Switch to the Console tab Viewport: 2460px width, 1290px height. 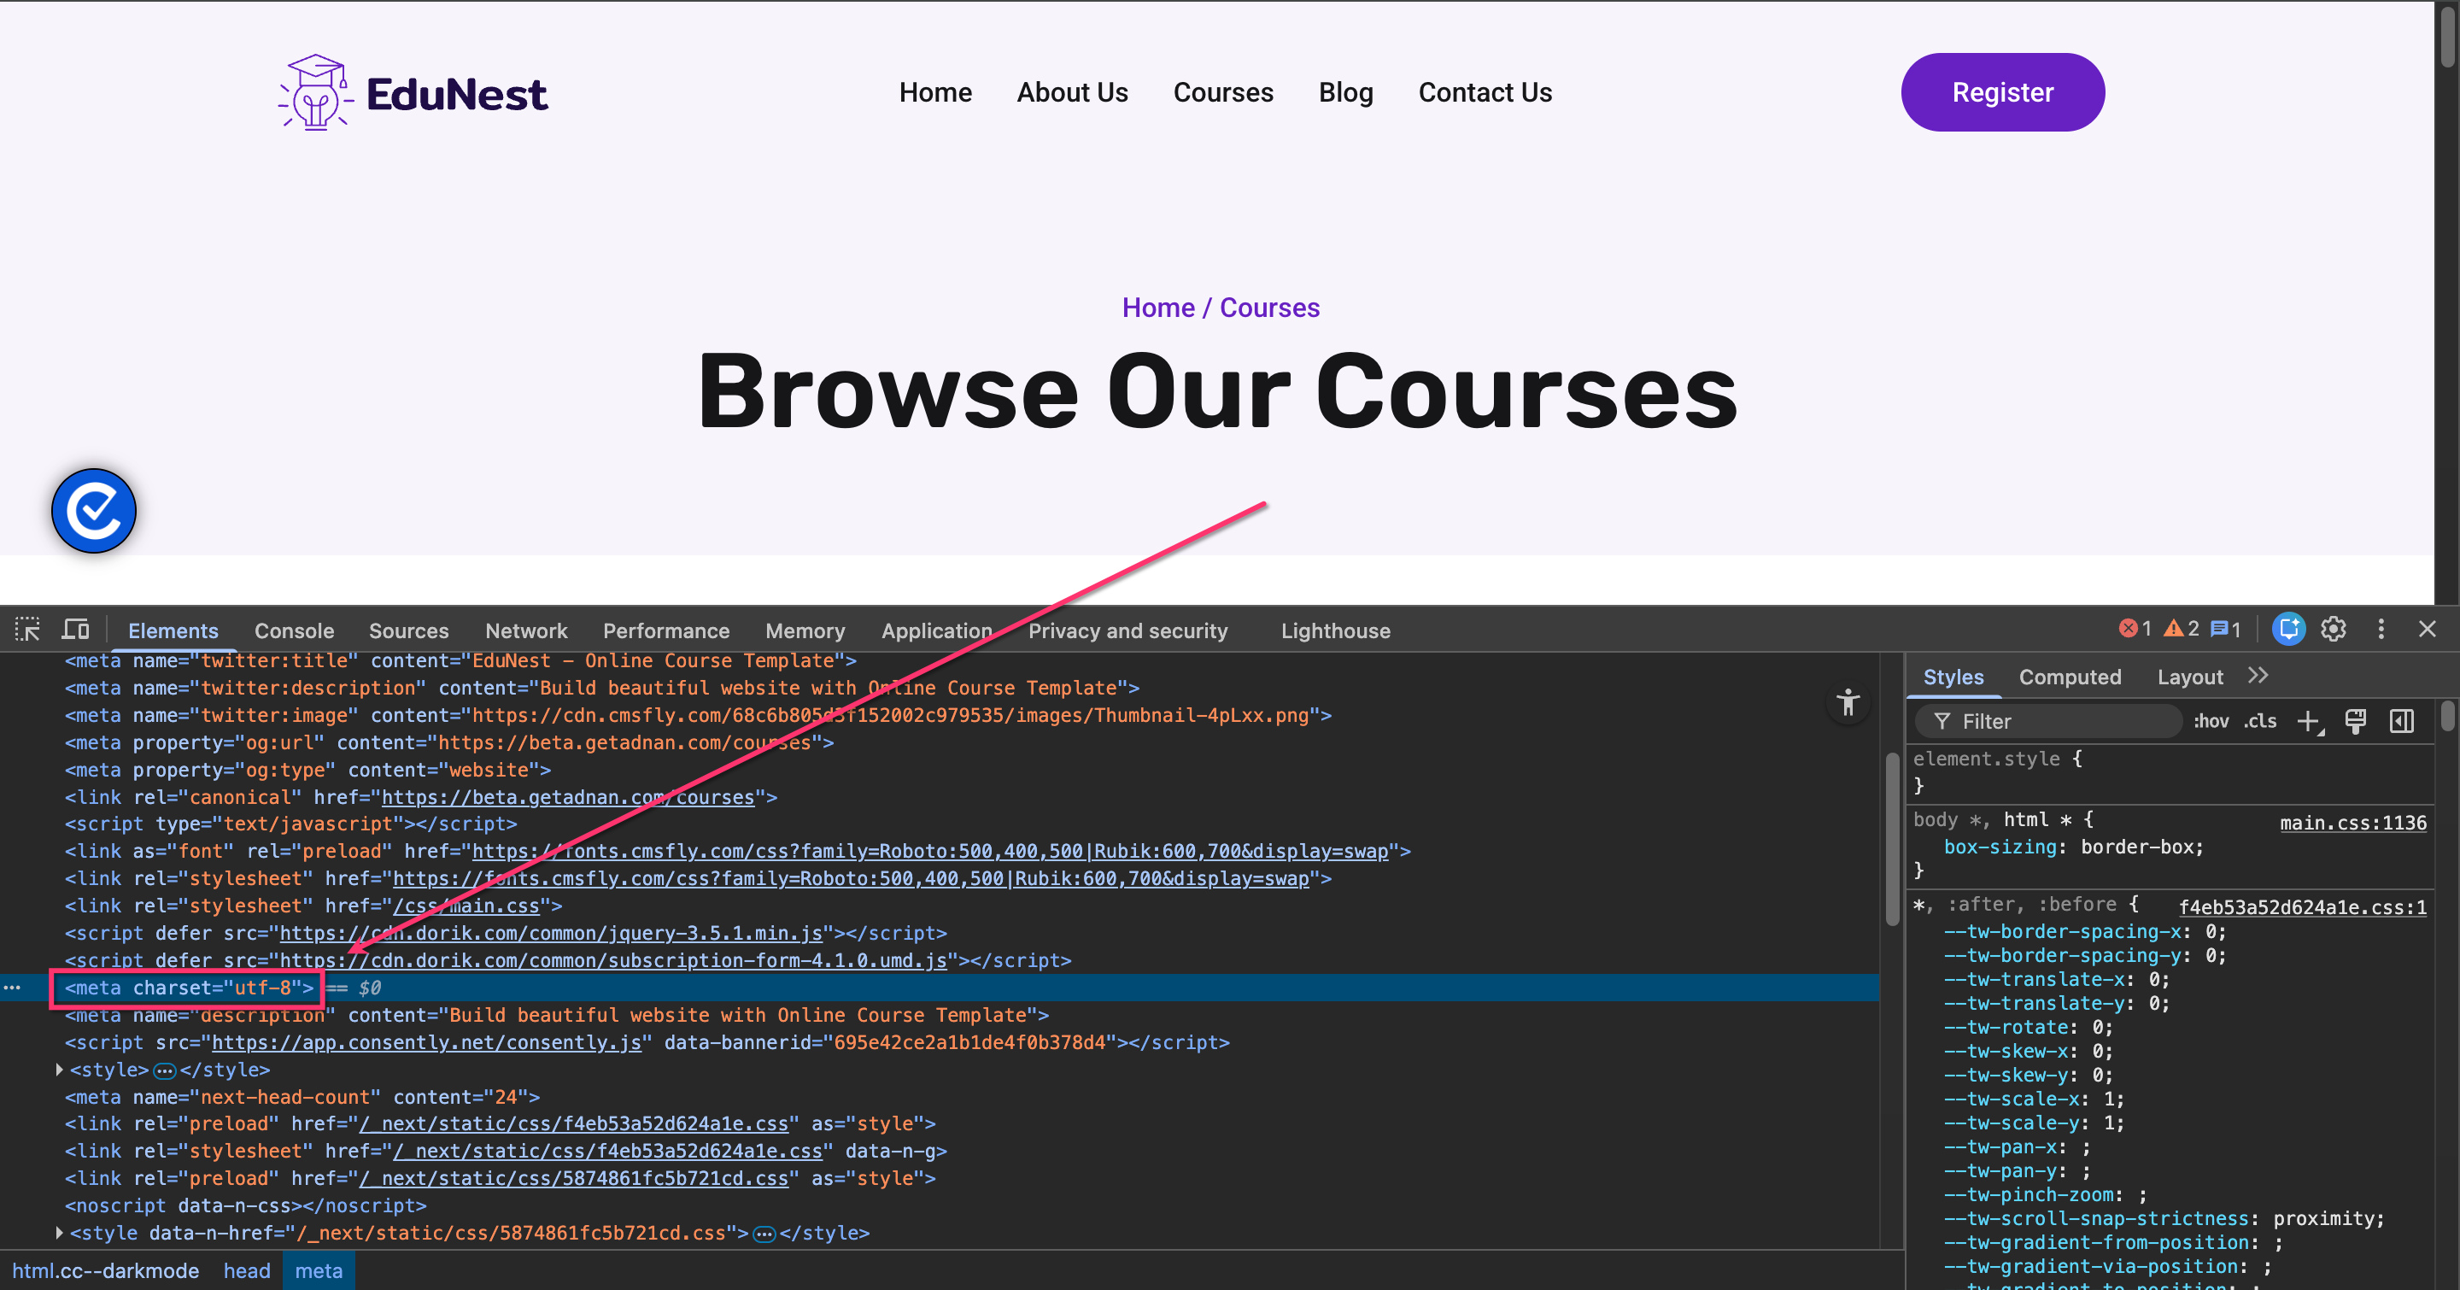(x=294, y=631)
